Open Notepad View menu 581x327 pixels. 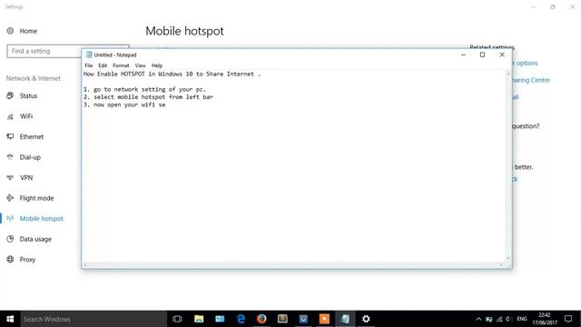pyautogui.click(x=140, y=65)
